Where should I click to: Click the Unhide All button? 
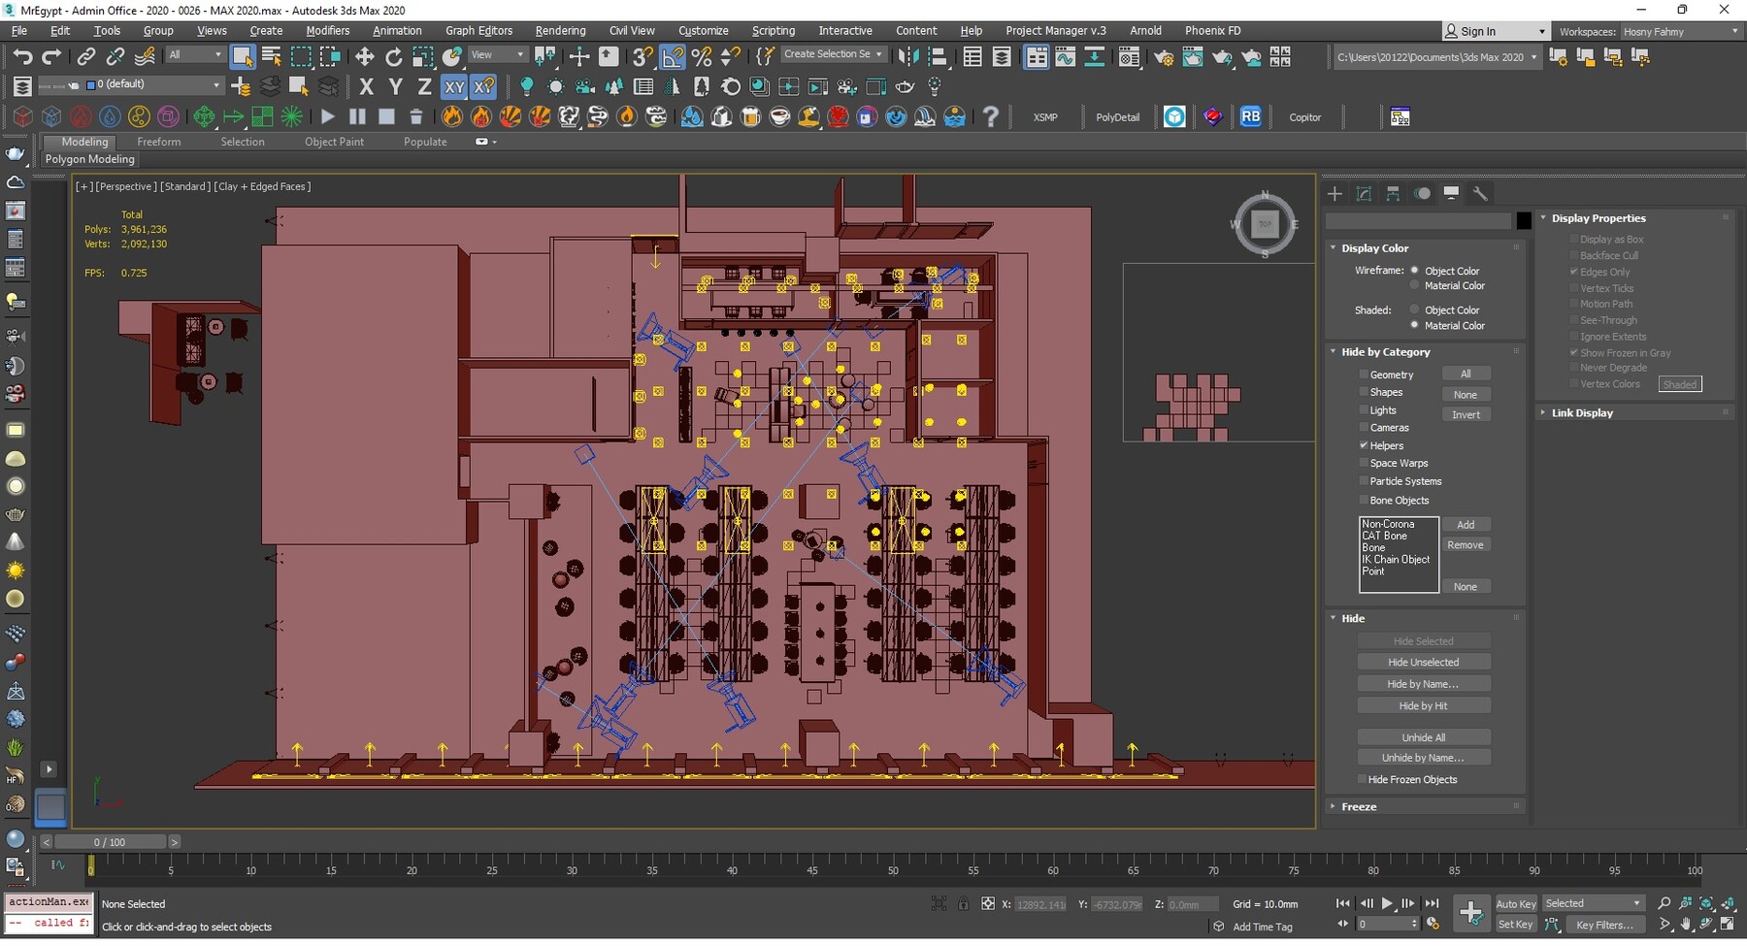1423,737
